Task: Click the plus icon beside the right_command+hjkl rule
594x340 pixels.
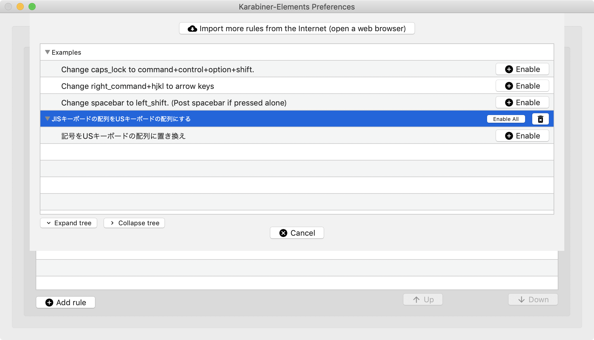Action: click(509, 86)
